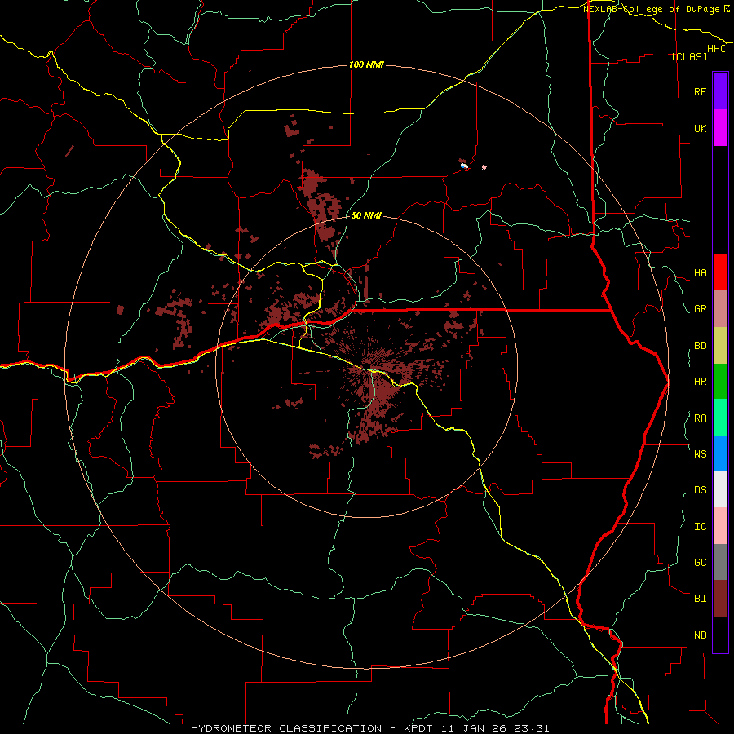Click the GC legend label

pos(700,563)
